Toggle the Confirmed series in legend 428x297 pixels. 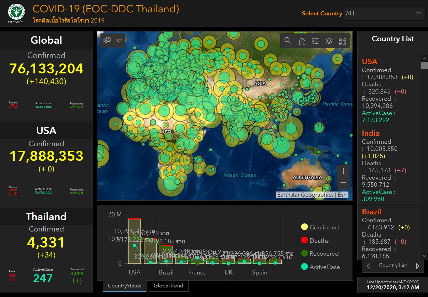point(320,227)
